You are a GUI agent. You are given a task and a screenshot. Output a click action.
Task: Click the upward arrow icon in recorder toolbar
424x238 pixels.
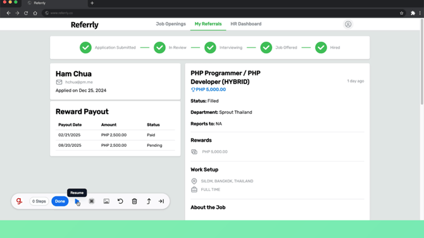click(149, 201)
